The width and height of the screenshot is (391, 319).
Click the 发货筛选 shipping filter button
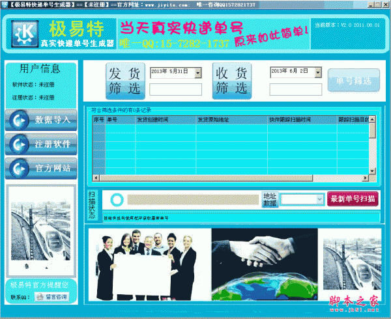pyautogui.click(x=125, y=81)
